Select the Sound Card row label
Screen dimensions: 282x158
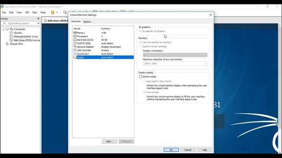pos(82,54)
